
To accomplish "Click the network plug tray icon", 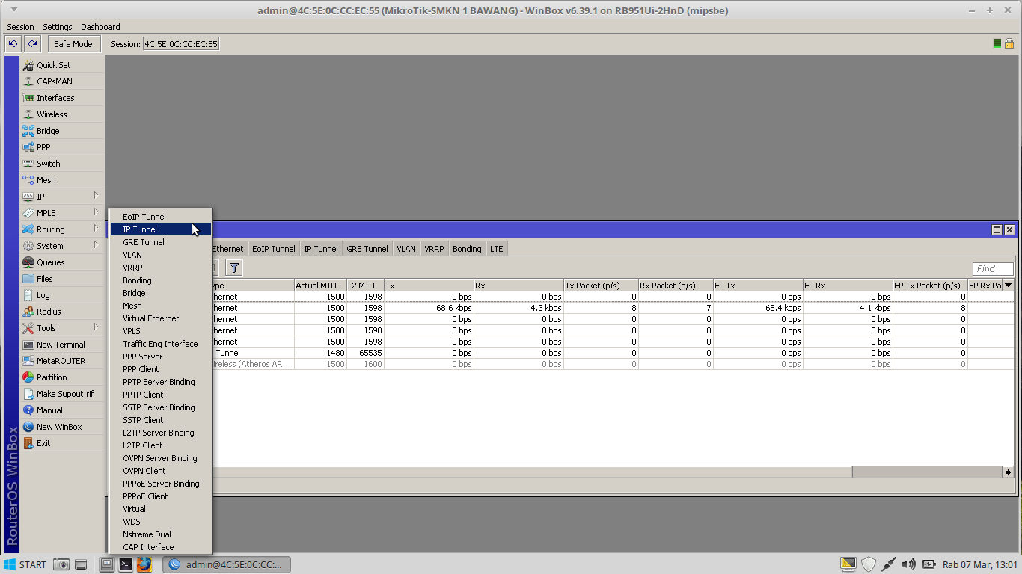I will [x=889, y=564].
